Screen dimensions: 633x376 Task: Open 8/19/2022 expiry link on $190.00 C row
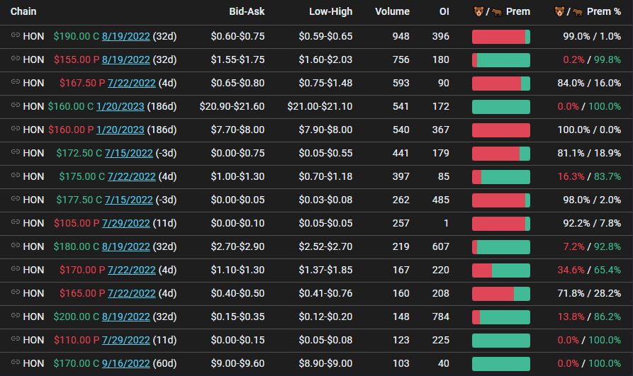click(126, 36)
